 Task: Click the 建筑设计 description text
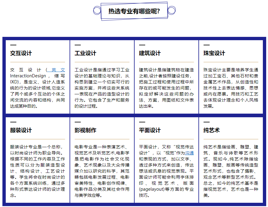[166, 88]
